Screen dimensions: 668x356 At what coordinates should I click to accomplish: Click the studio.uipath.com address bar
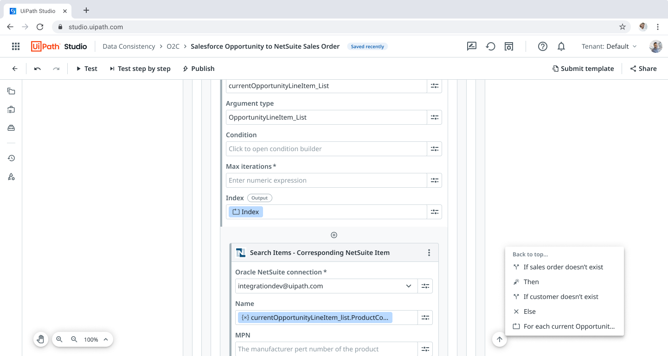(341, 27)
